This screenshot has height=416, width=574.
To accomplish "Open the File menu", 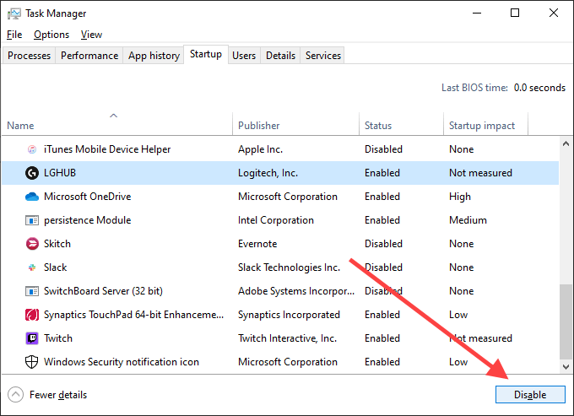I will [x=14, y=35].
